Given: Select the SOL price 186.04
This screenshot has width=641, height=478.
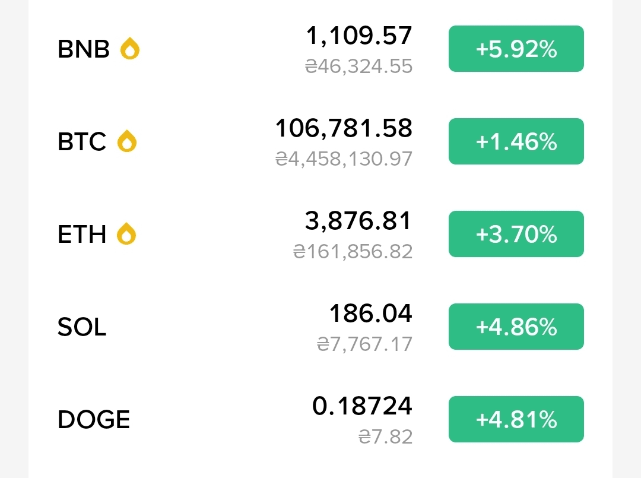Looking at the screenshot, I should (370, 313).
